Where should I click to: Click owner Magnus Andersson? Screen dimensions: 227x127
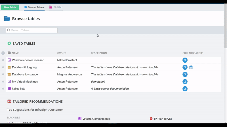[x=70, y=75]
